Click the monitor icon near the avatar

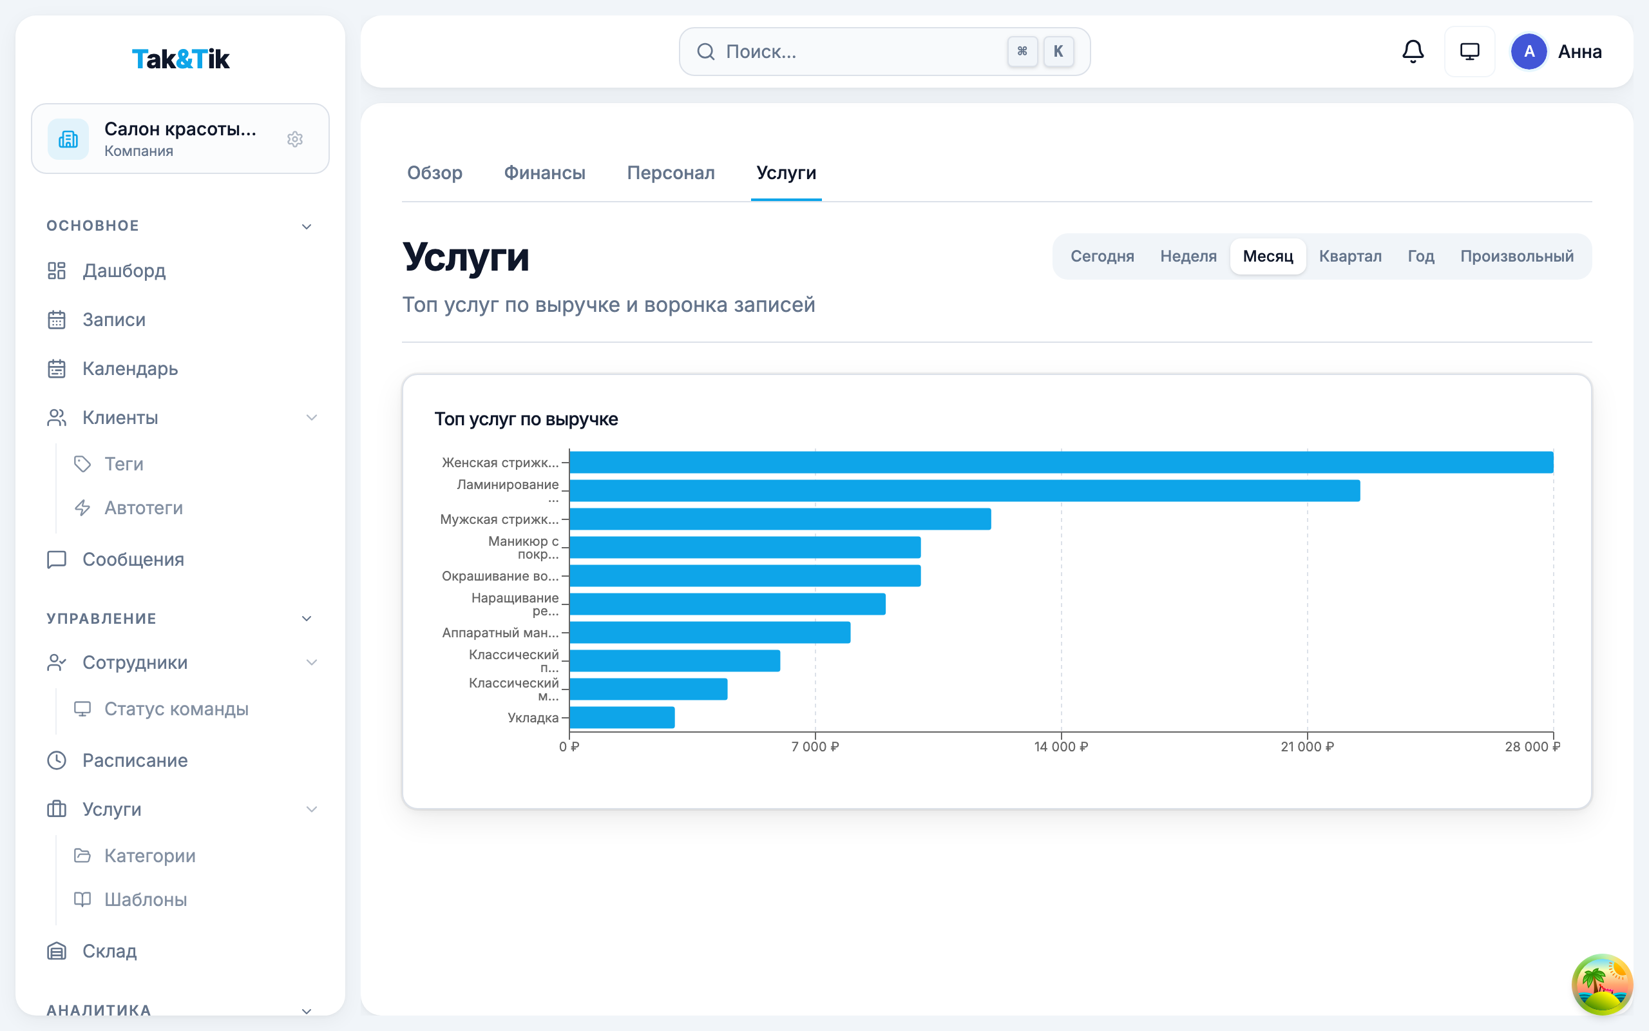point(1470,51)
